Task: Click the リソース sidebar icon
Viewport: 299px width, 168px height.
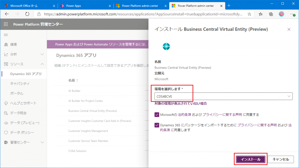Action: 6,64
